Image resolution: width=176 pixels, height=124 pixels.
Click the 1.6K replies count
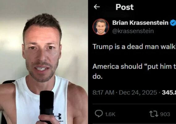coord(110,114)
